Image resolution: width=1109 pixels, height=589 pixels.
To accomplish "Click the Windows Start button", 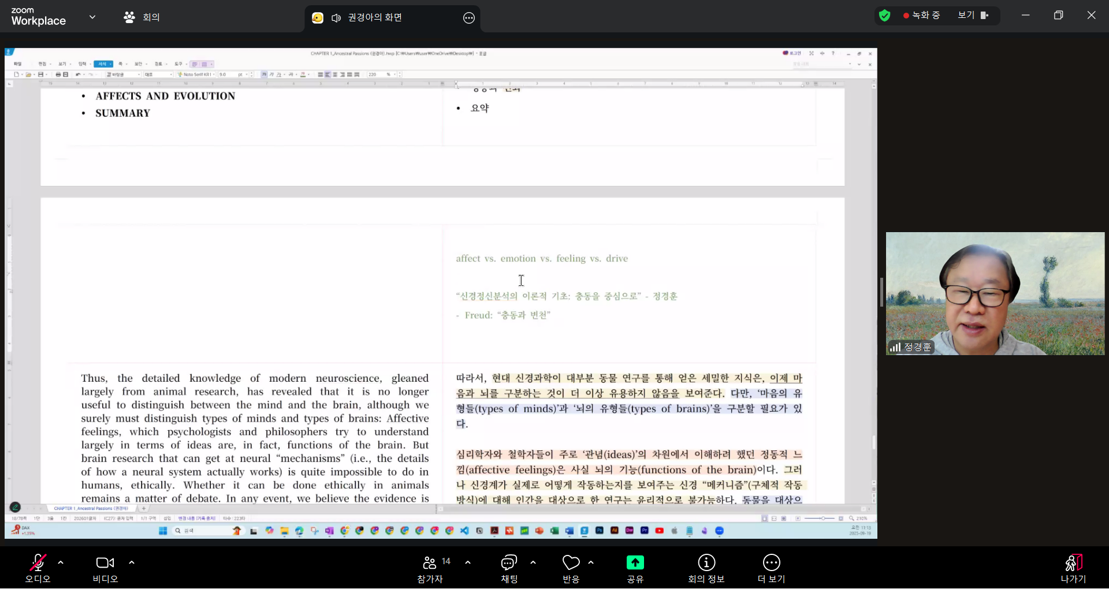I will (x=162, y=531).
